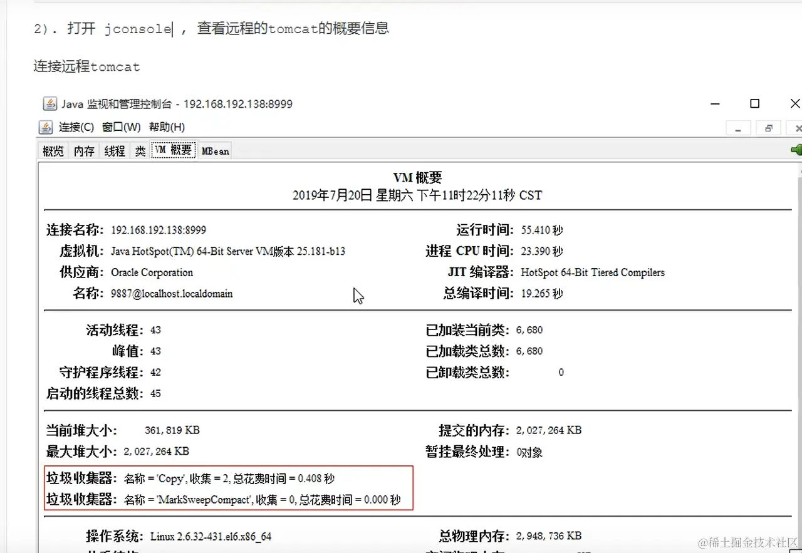
Task: Click name value '9887@localhost.localdomain'
Action: [172, 294]
